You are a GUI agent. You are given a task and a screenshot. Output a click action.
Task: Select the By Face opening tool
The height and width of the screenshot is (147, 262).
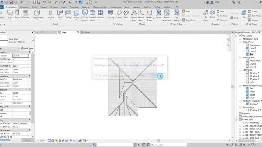coord(206,16)
